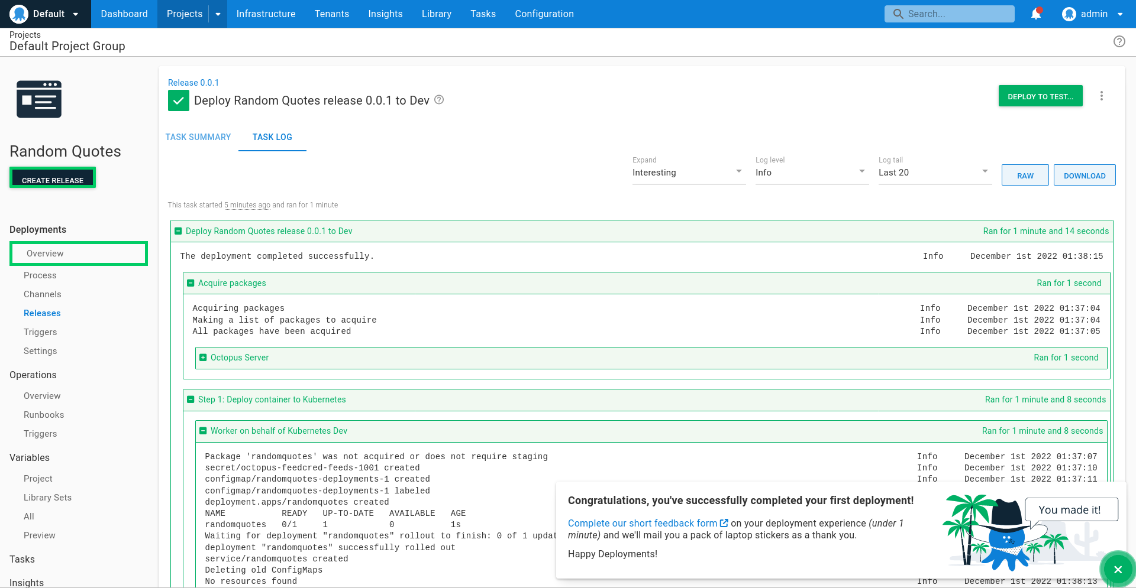Expand the Projects dropdown arrow
The image size is (1136, 588).
[218, 14]
